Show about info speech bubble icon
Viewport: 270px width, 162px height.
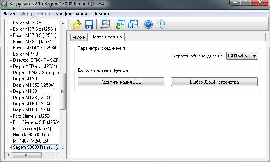(x=161, y=24)
